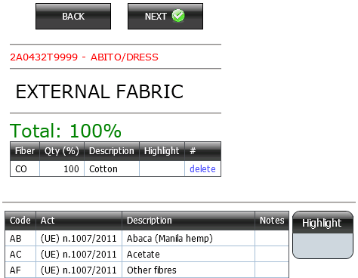This screenshot has height=278, width=358.
Task: Select the AB Abaca fiber row
Action: (x=147, y=238)
